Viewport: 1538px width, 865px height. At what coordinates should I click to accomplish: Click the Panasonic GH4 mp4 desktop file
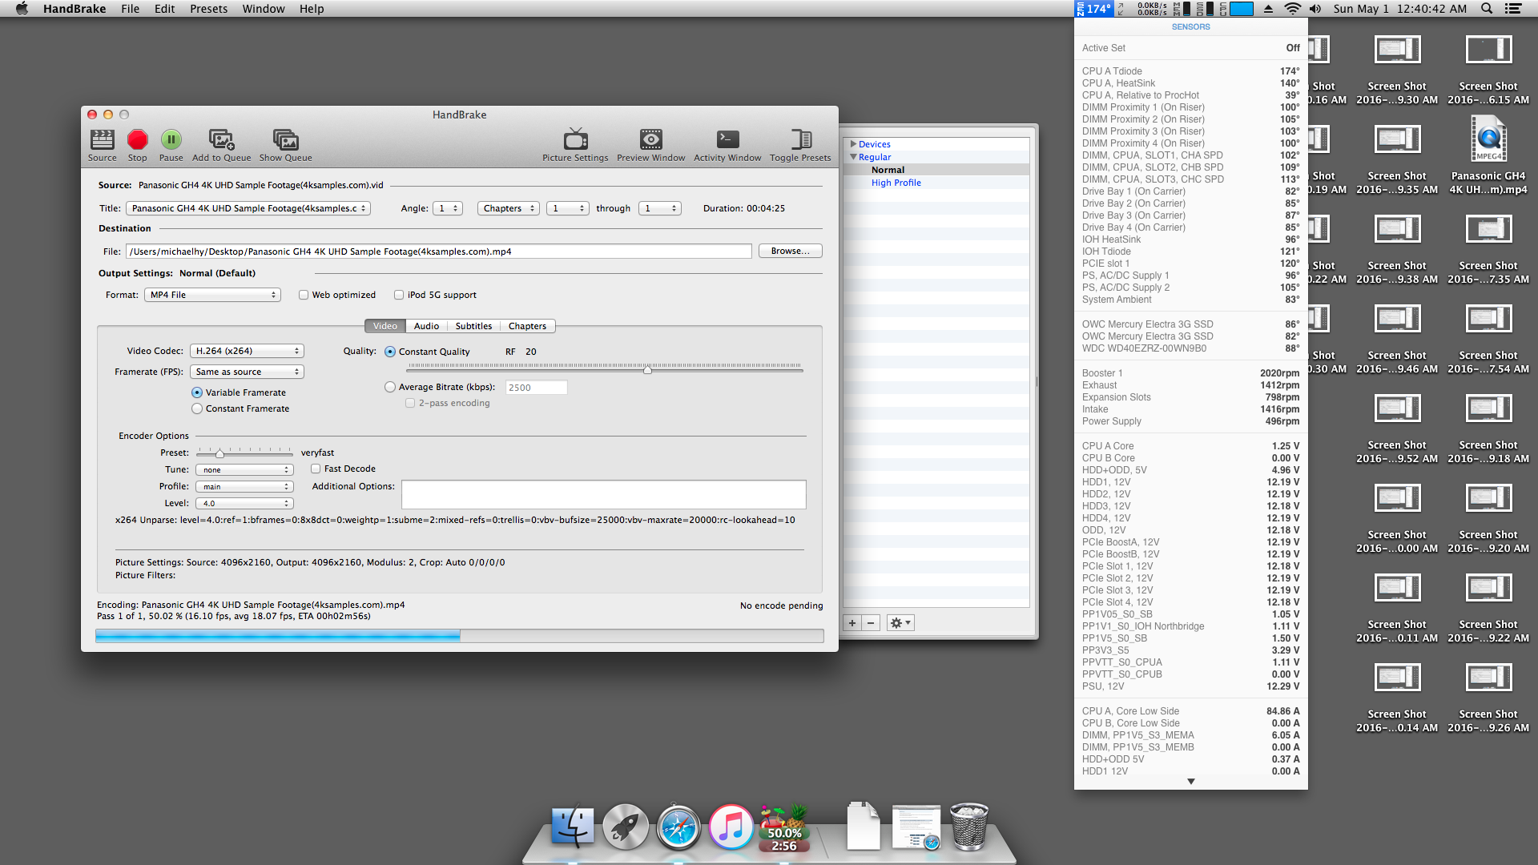[1488, 156]
